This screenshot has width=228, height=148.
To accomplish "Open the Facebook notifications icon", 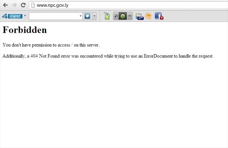I will coord(159,16).
